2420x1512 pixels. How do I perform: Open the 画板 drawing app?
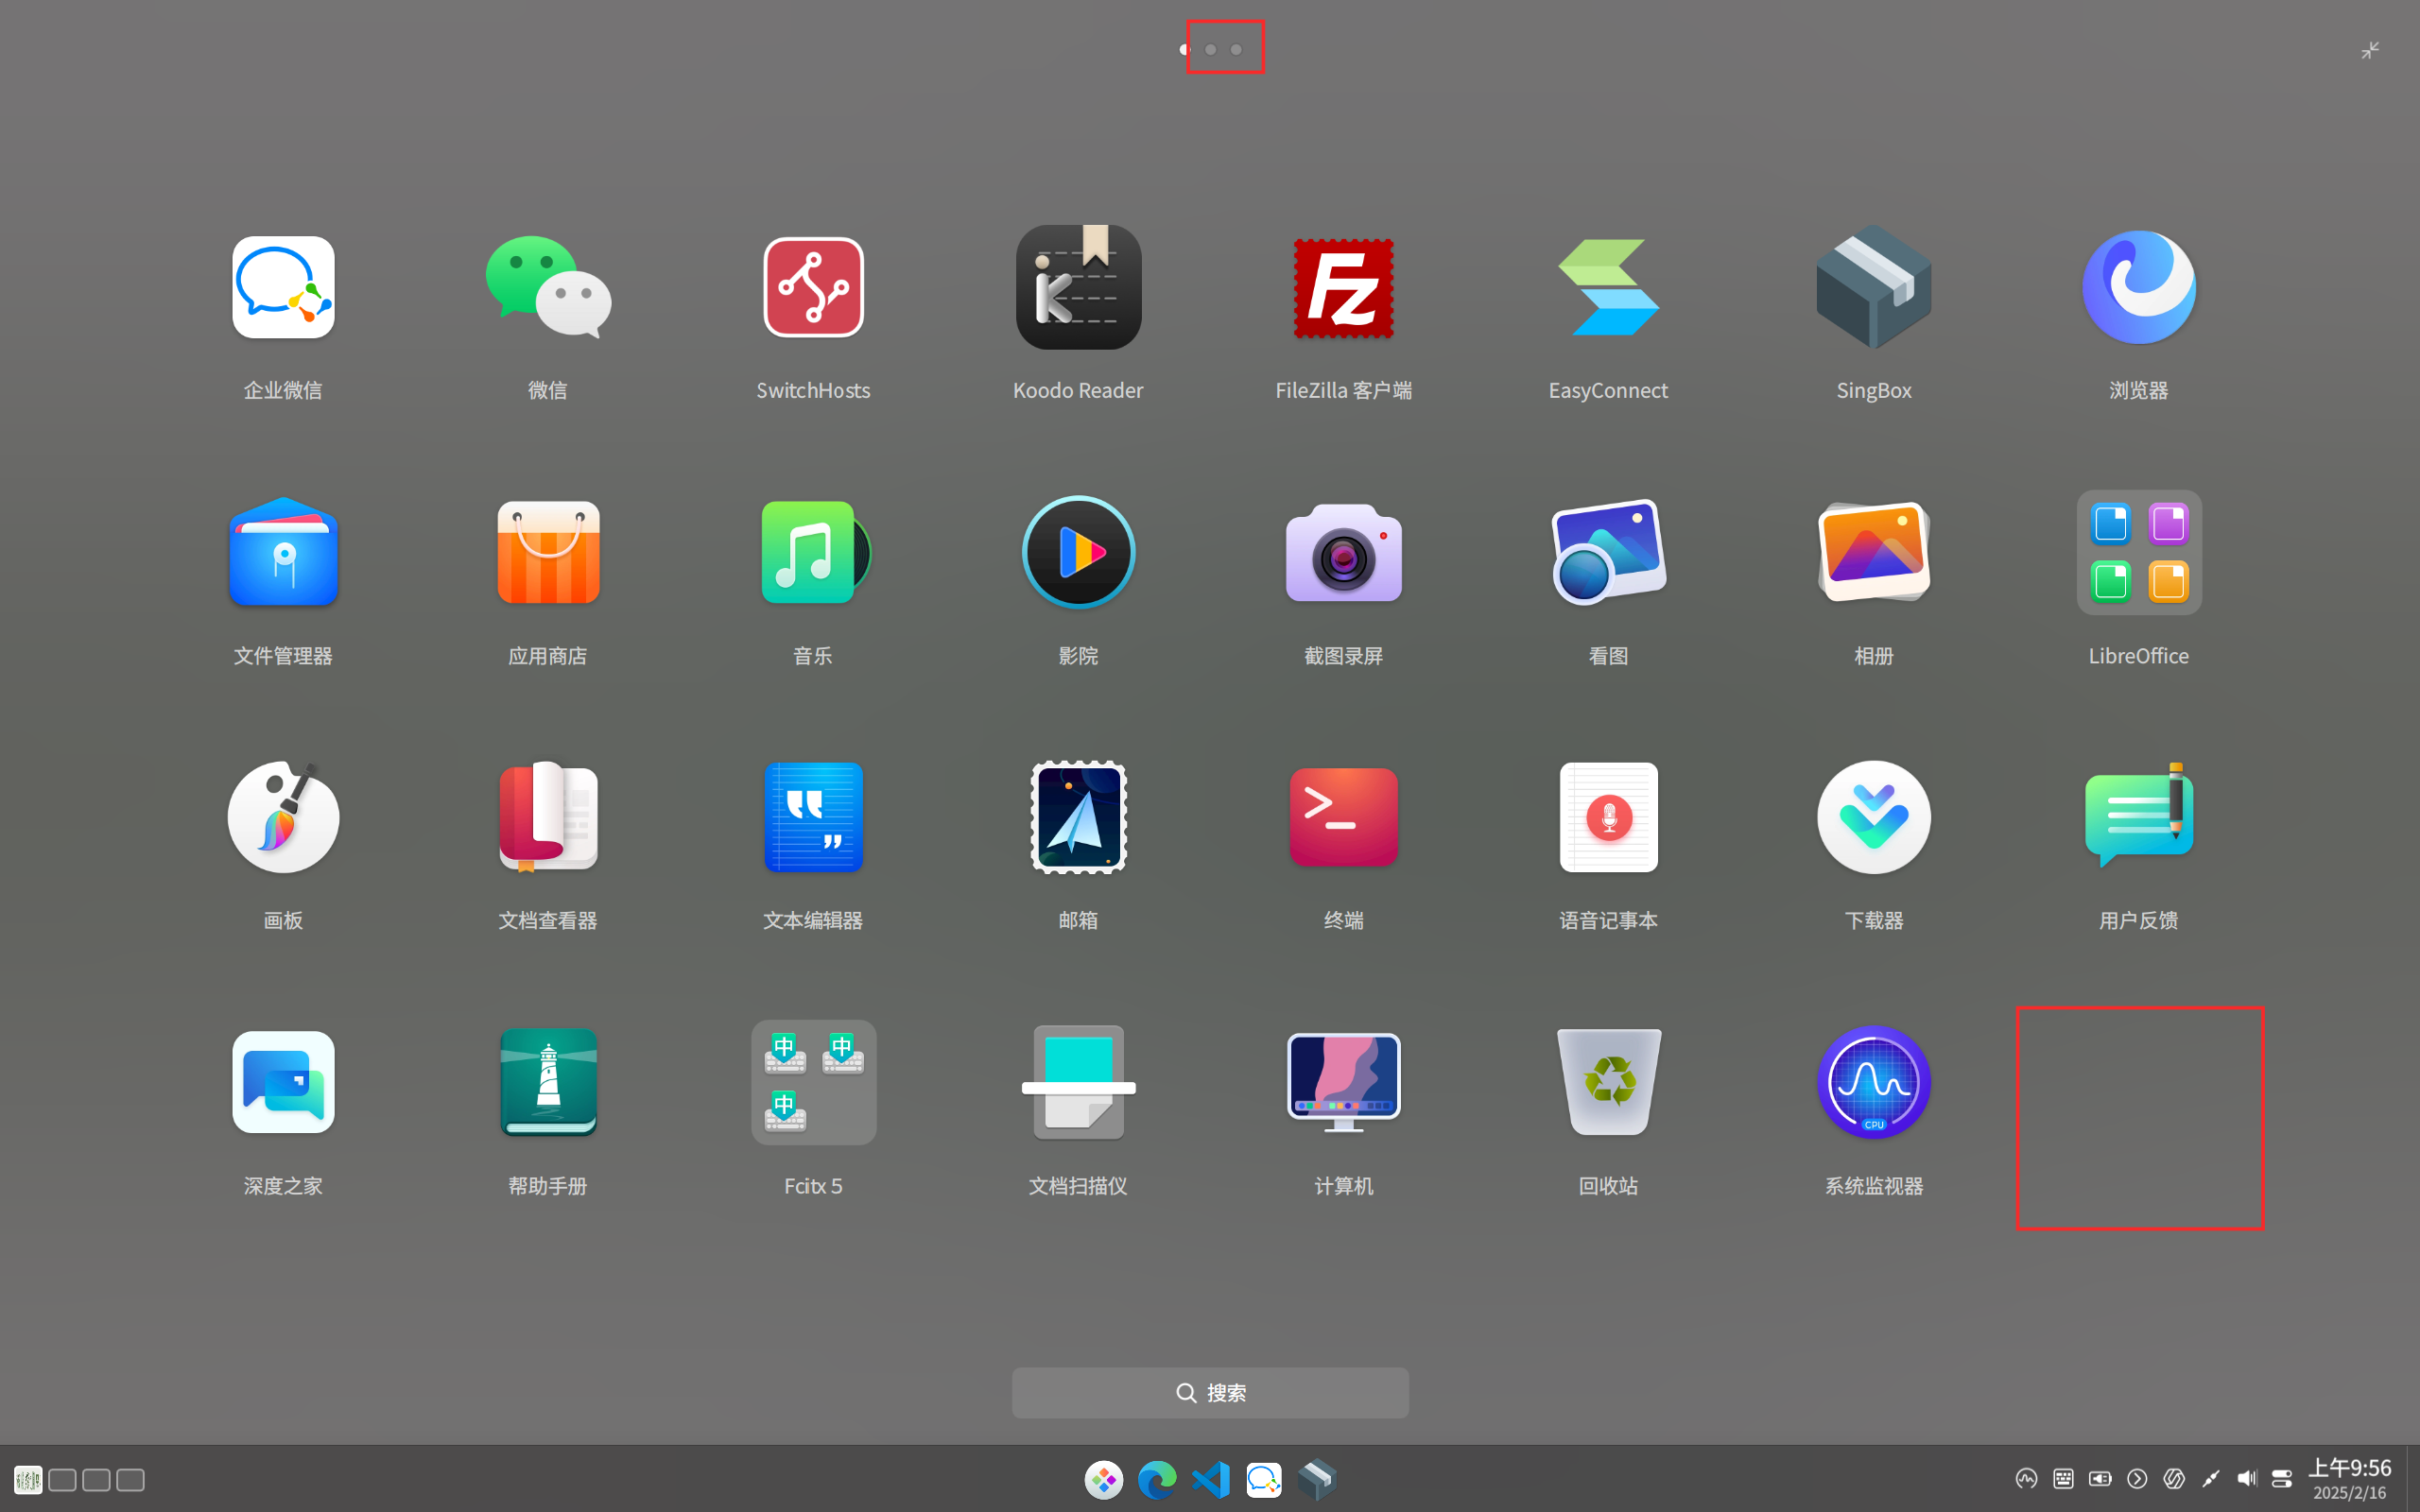[283, 817]
